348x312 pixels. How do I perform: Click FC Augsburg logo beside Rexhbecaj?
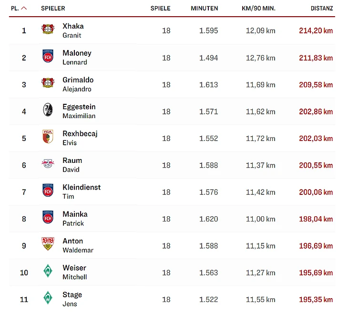point(48,137)
